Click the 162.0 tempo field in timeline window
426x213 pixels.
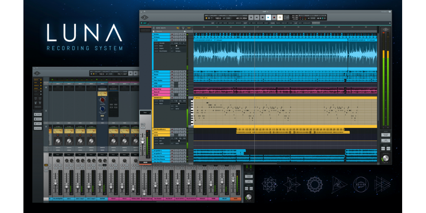tap(218, 18)
